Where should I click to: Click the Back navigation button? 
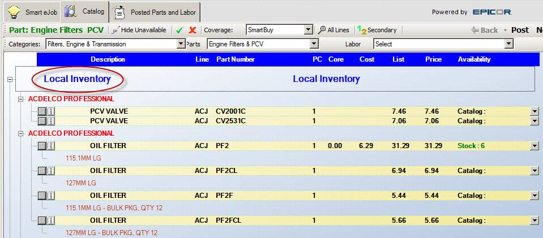484,30
